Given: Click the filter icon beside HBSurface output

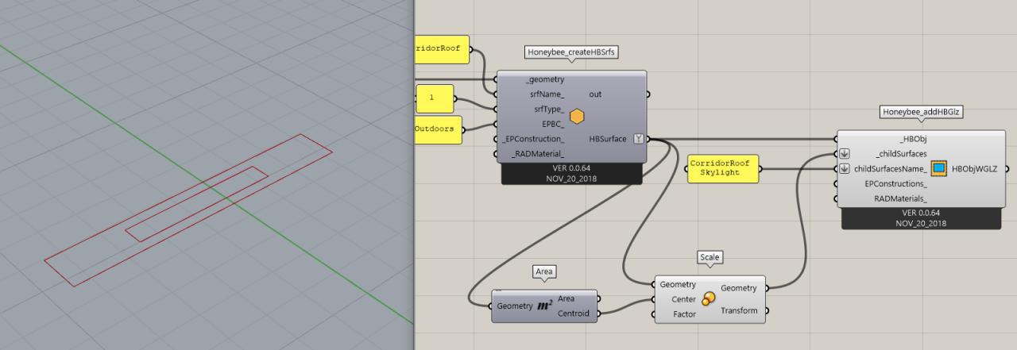Looking at the screenshot, I should (637, 139).
